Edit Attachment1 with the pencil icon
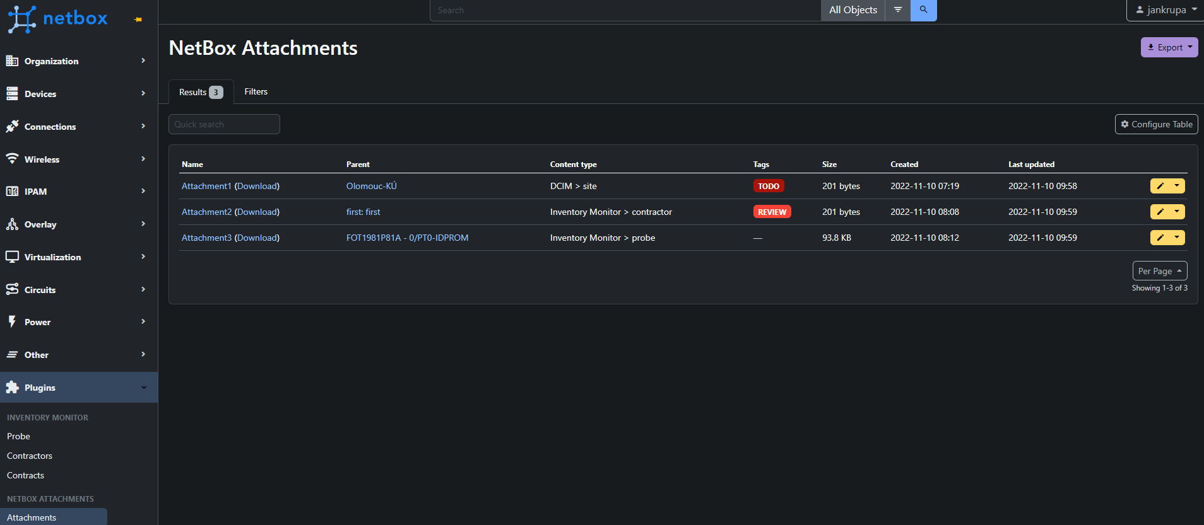 tap(1160, 186)
